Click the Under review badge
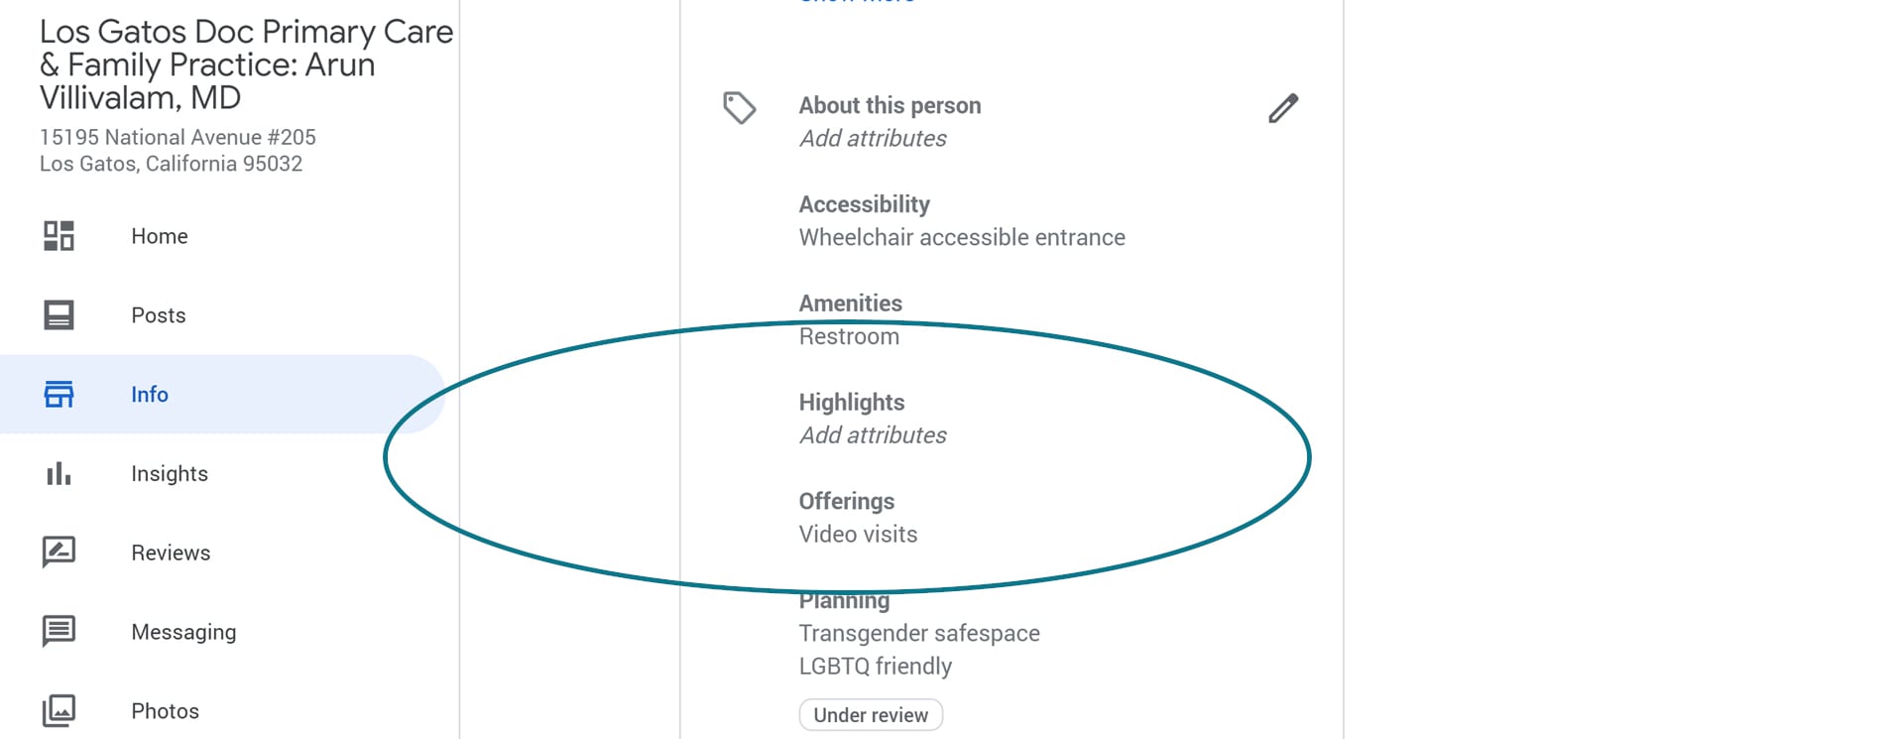Screen dimensions: 1904x739 [x=871, y=715]
